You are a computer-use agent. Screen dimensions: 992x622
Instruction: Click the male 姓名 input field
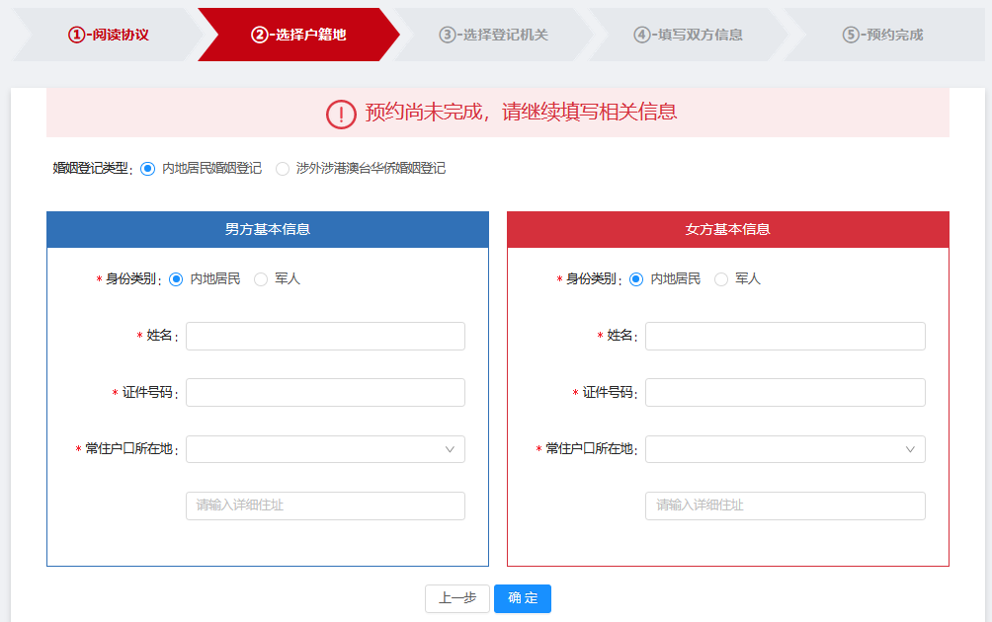325,336
